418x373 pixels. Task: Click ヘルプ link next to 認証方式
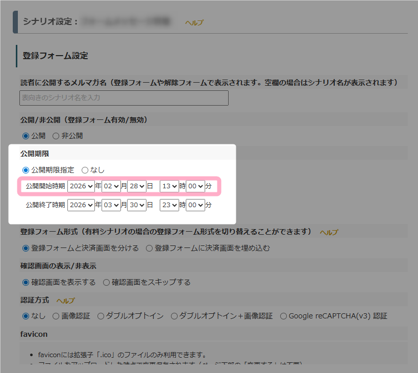[x=65, y=301]
